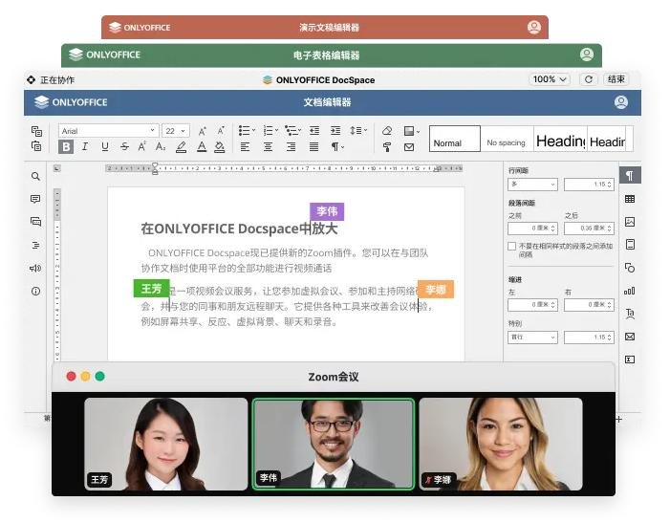Image resolution: width=670 pixels, height=523 pixels.
Task: Click the highlight color pen icon
Action: pyautogui.click(x=182, y=147)
